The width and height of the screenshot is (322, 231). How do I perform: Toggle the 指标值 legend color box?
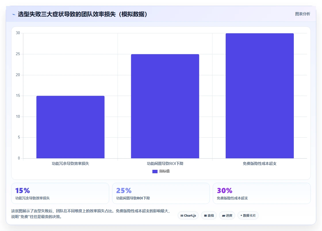point(155,171)
